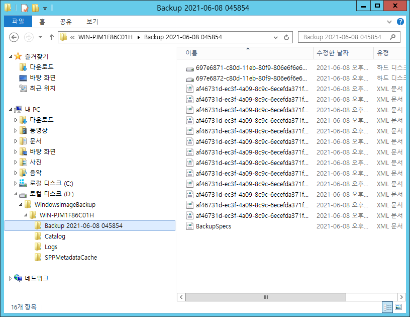
Task: Click the horizontal scrollbar thumb
Action: coord(265,297)
